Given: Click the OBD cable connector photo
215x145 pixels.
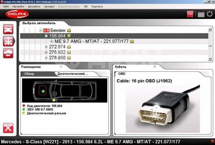Looking at the screenshot, I should pyautogui.click(x=163, y=109).
